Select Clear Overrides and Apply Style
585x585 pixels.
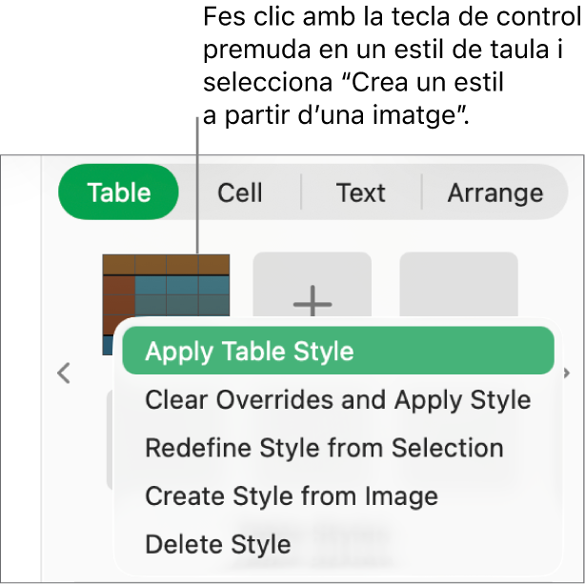click(x=337, y=399)
